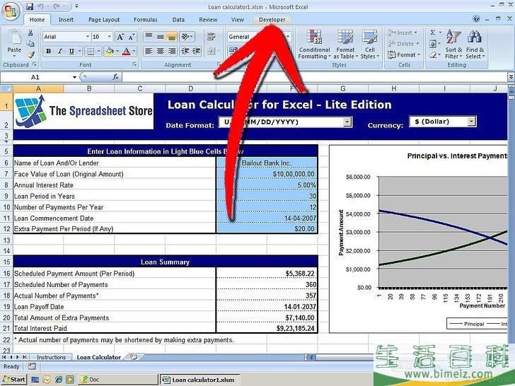515x386 pixels.
Task: Pick the Fill Color bucket swatch
Action: (110, 51)
